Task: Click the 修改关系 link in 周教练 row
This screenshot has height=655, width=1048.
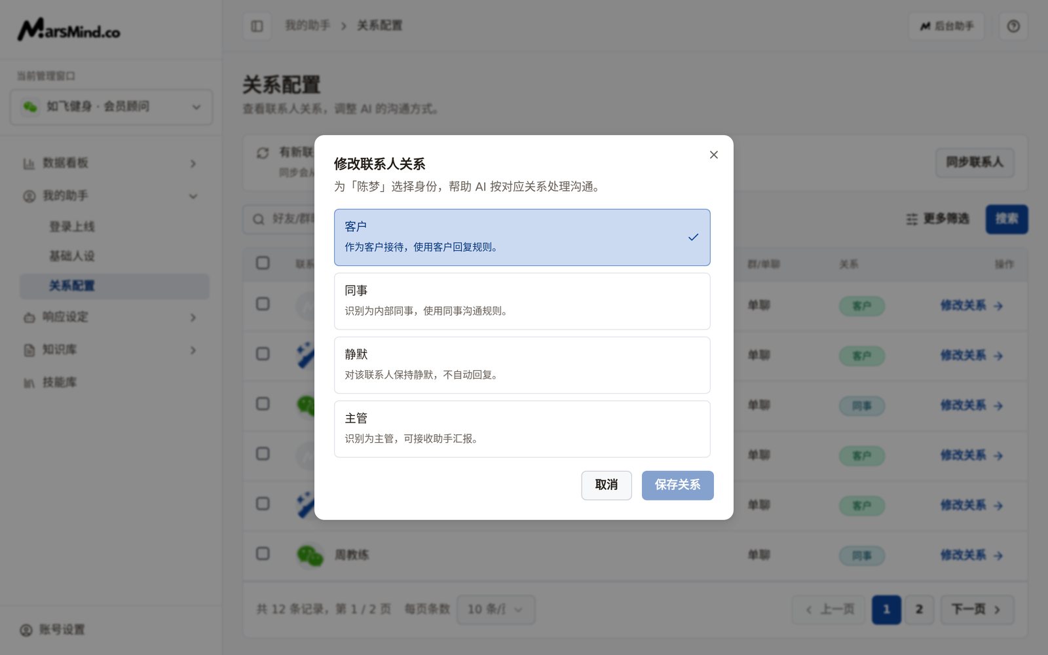Action: pyautogui.click(x=971, y=555)
